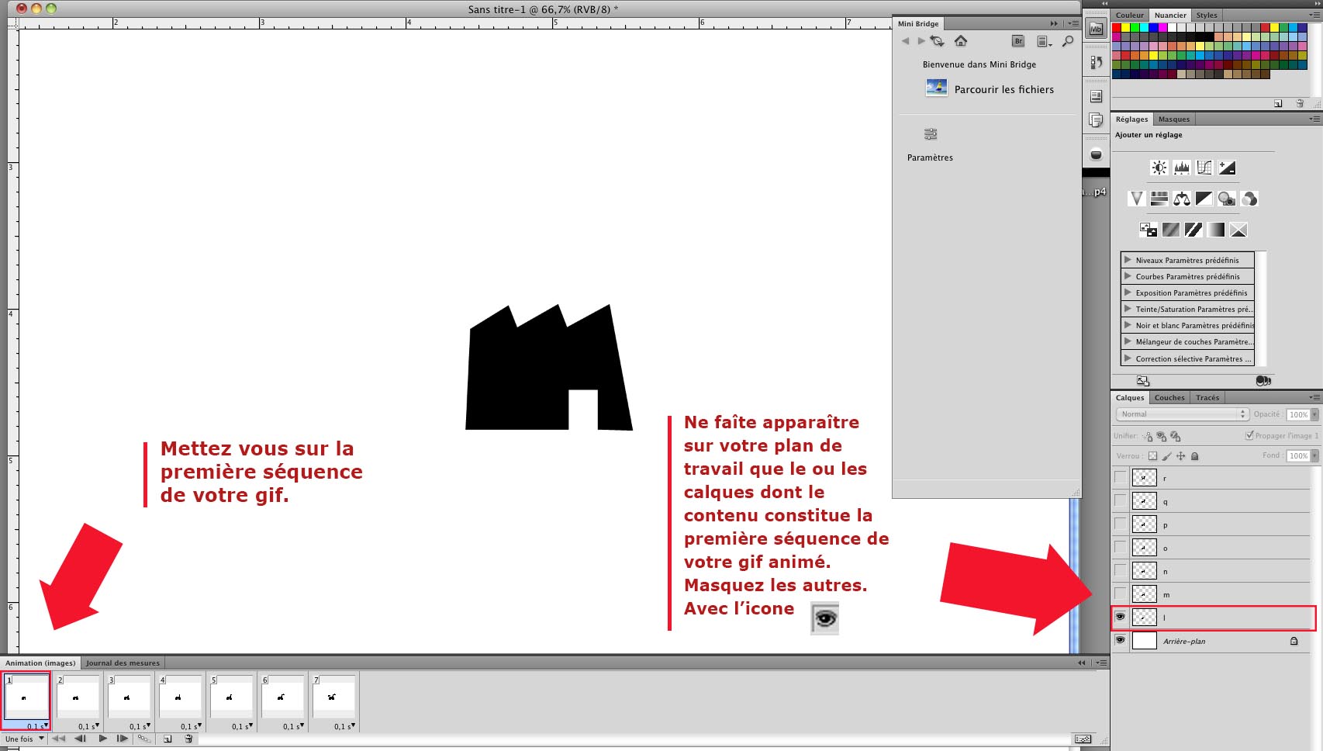The image size is (1323, 751).
Task: Open the layer blend mode Normal dropdown
Action: (1181, 414)
